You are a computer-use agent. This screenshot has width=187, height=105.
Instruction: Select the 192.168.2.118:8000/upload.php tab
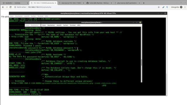44,3
